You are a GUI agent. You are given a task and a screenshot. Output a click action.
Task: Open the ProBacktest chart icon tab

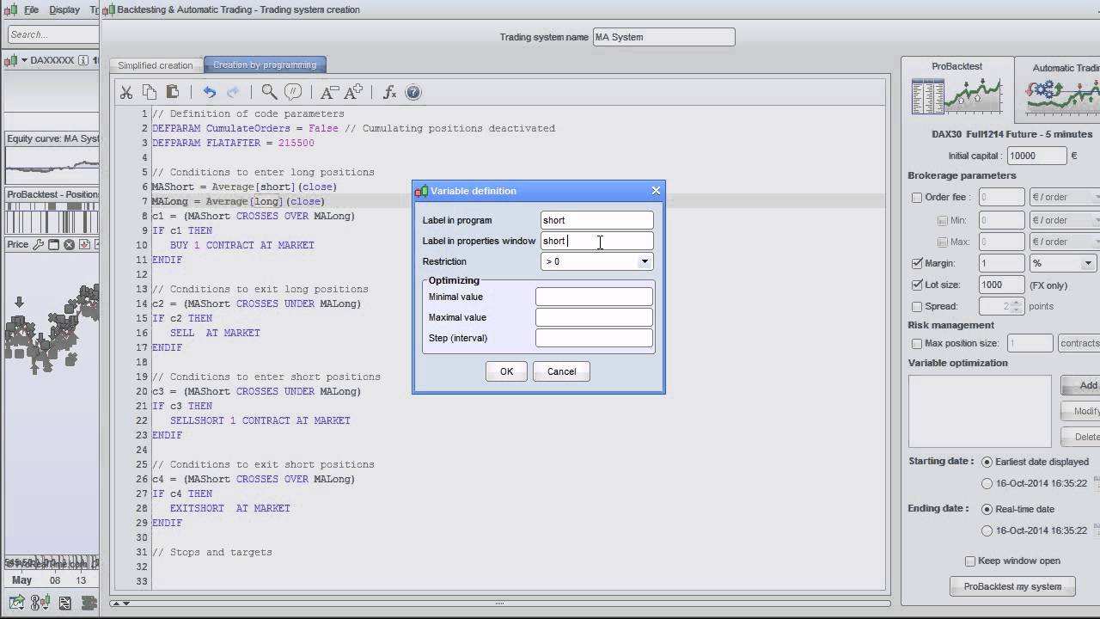click(956, 95)
